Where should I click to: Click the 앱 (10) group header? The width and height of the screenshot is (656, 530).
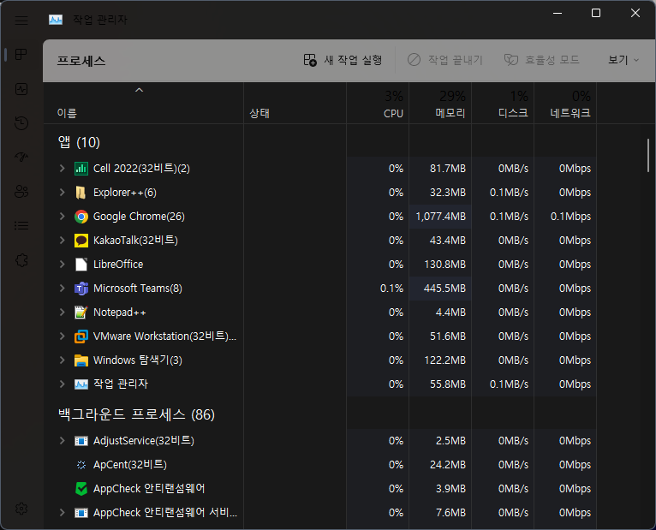tap(79, 142)
